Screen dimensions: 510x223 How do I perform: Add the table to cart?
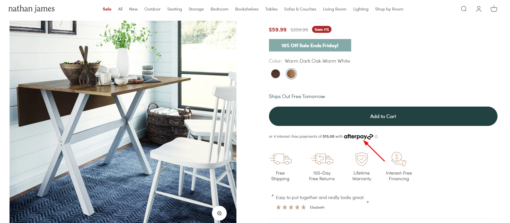click(383, 116)
